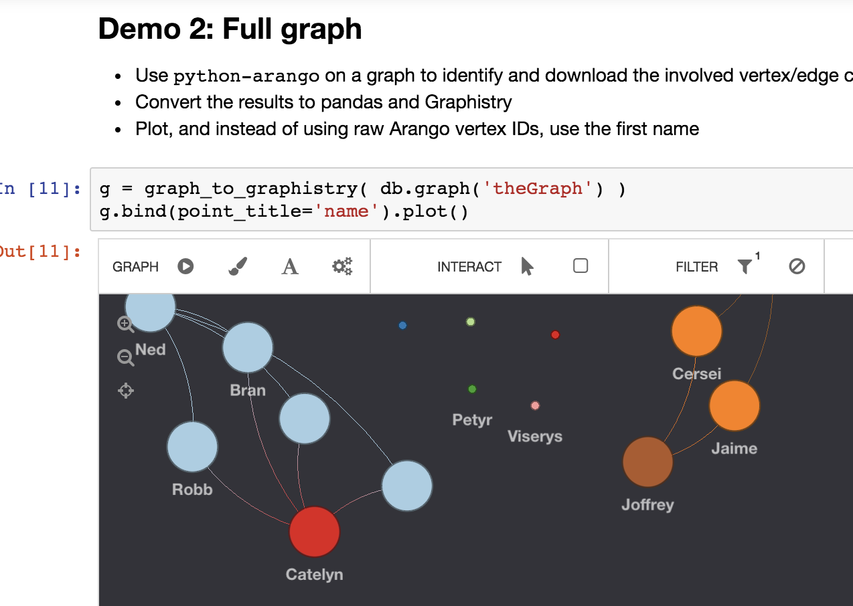Click the Joffrey node label
The width and height of the screenshot is (853, 606).
coord(647,504)
